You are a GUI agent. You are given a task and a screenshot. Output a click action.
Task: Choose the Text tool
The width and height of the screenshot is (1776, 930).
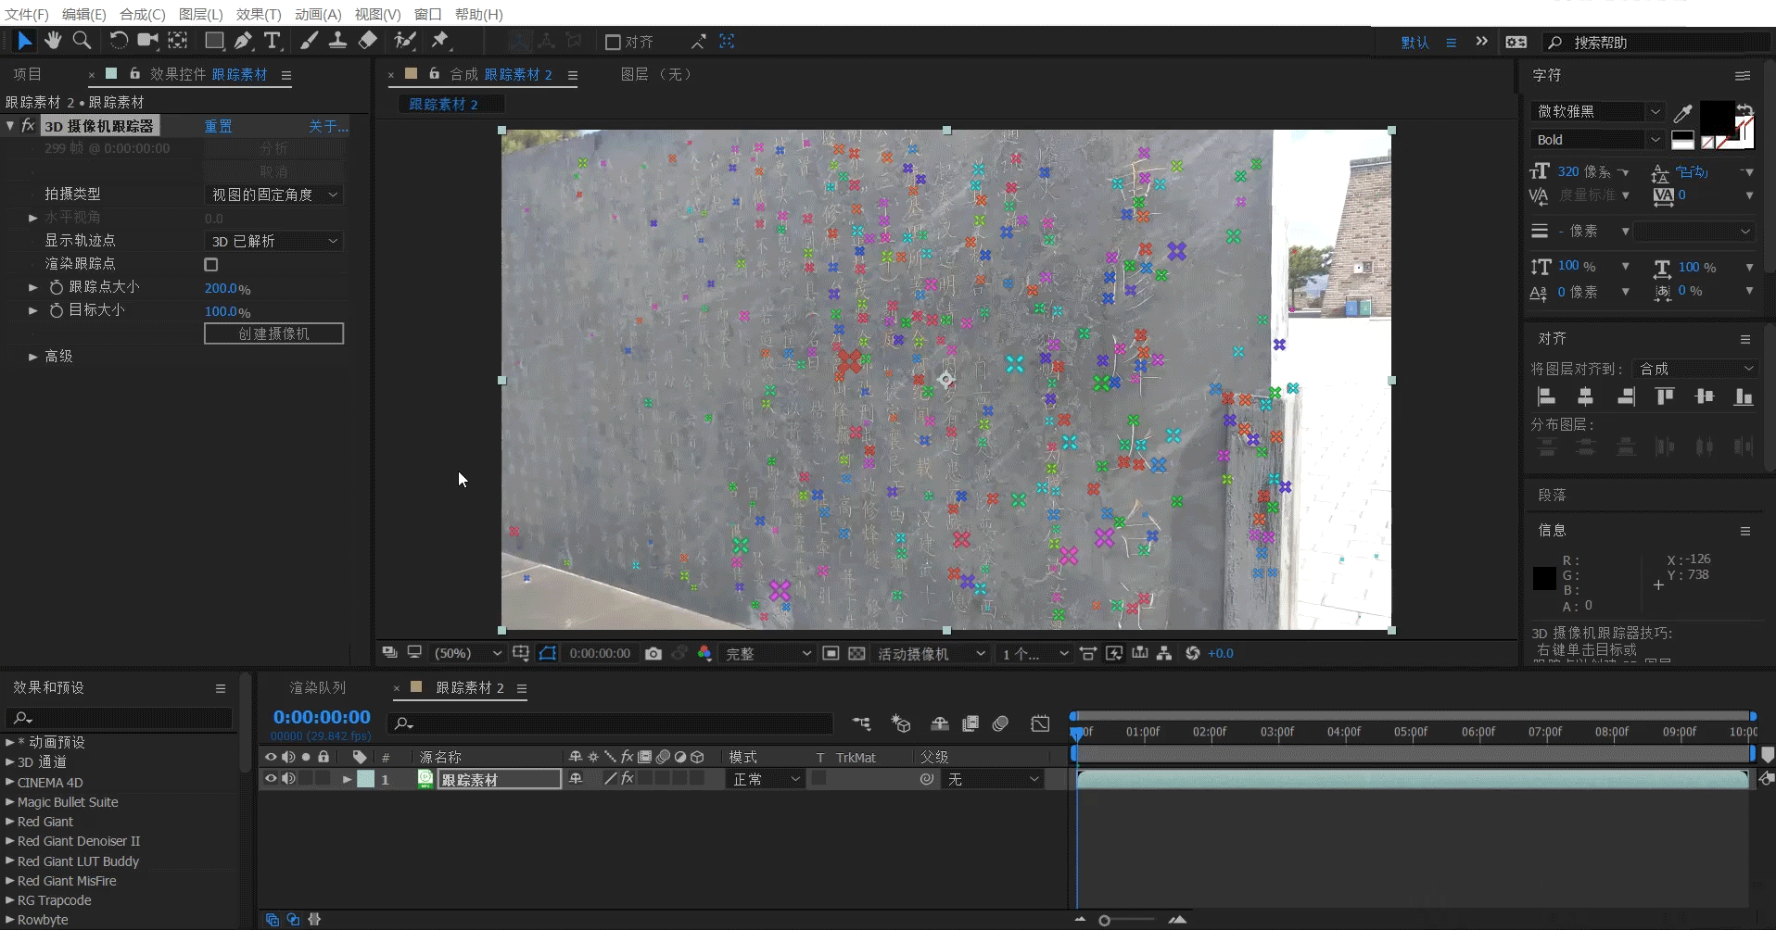(x=273, y=41)
